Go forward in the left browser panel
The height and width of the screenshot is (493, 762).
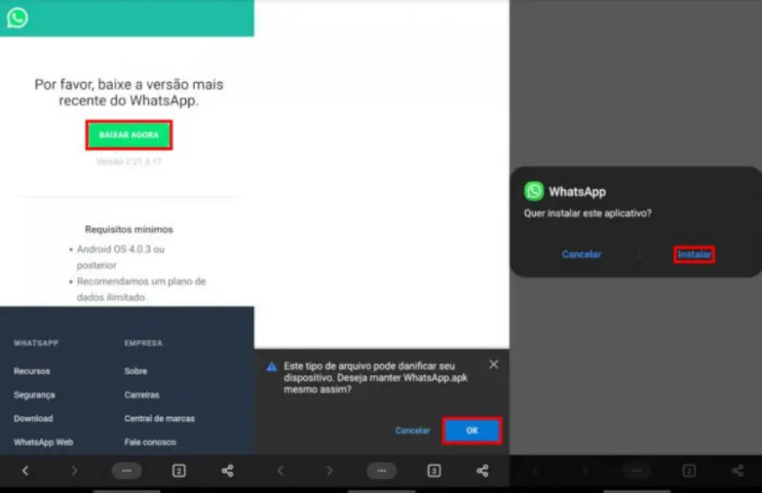[x=74, y=470]
